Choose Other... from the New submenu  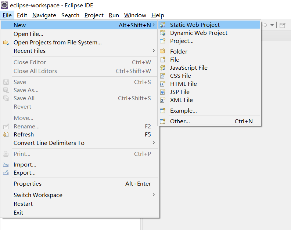coord(180,121)
